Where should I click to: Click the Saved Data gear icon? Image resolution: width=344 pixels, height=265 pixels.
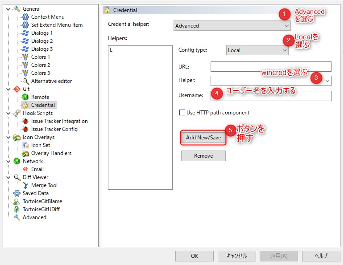(17, 193)
